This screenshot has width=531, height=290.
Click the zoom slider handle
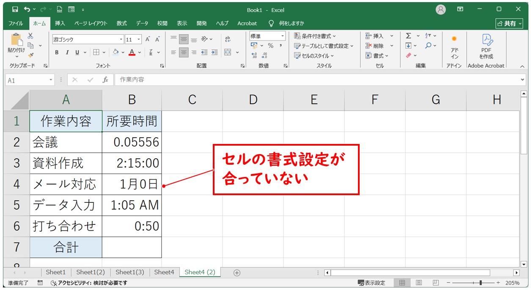[x=480, y=283]
